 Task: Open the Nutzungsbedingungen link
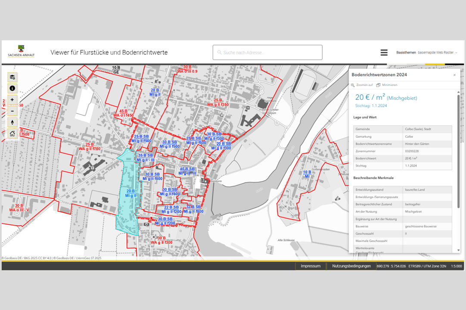click(351, 266)
